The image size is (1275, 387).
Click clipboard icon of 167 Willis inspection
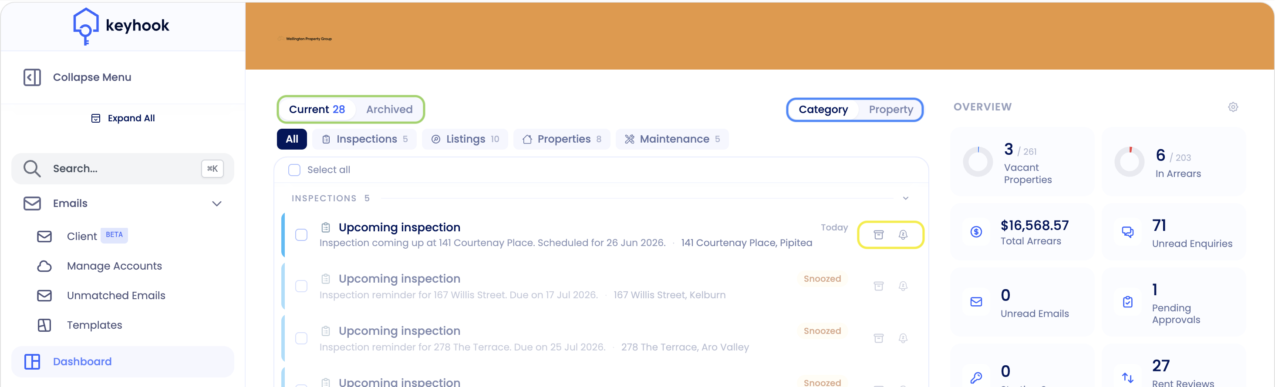click(x=325, y=279)
